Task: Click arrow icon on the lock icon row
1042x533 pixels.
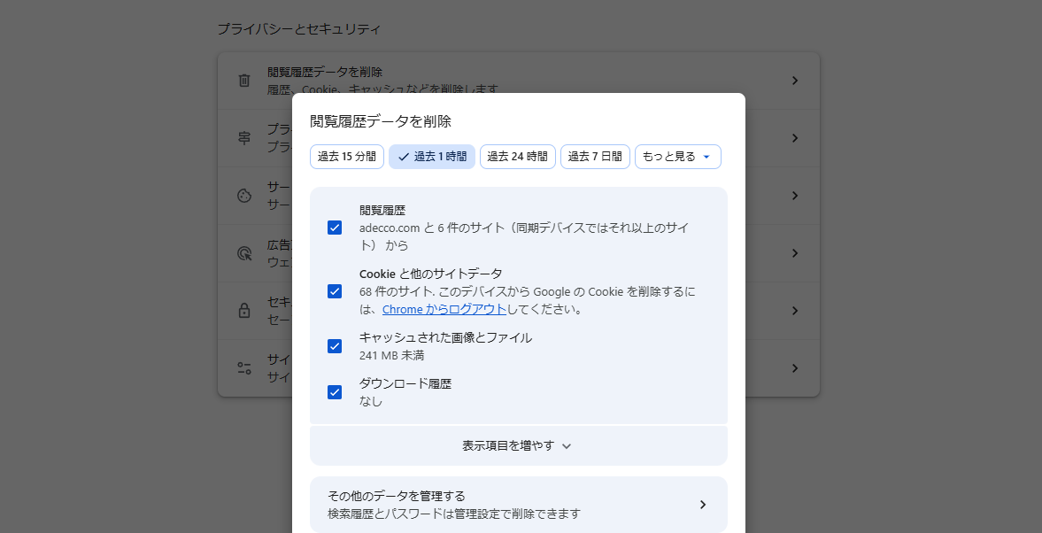Action: [x=794, y=311]
